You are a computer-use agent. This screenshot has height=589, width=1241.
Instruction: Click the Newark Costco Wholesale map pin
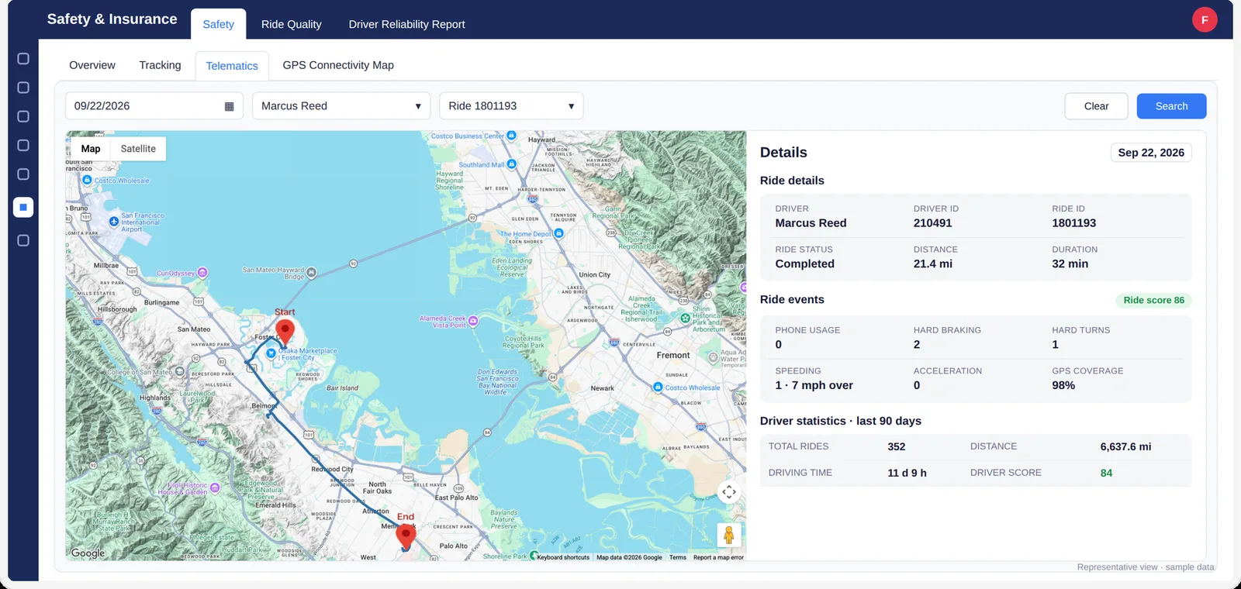[x=658, y=387]
